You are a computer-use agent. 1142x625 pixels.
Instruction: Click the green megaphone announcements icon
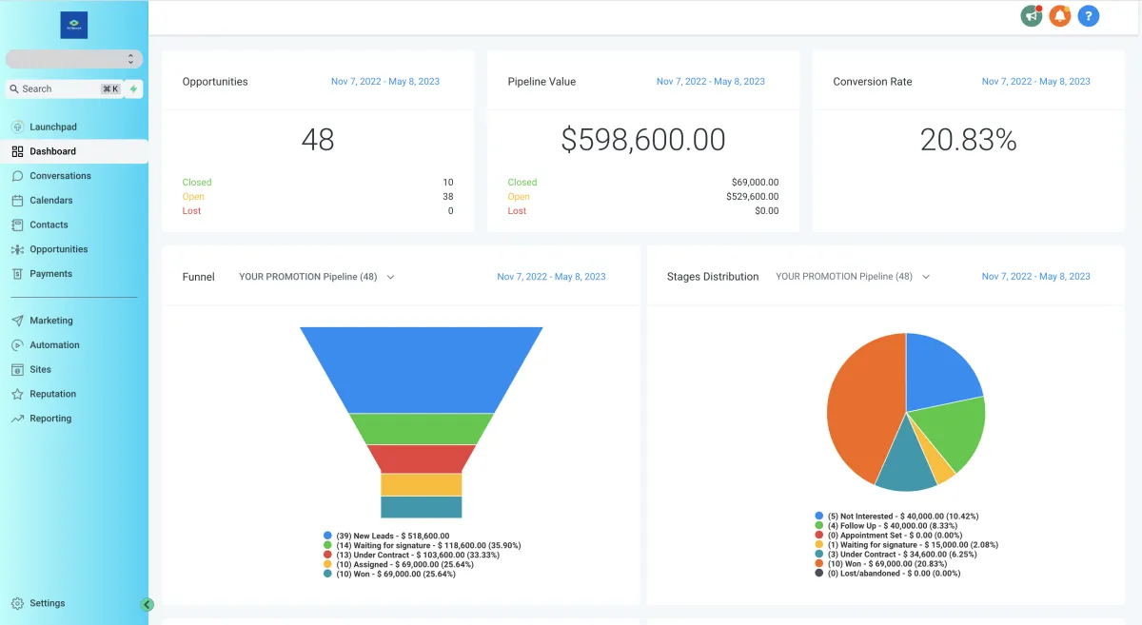tap(1031, 16)
